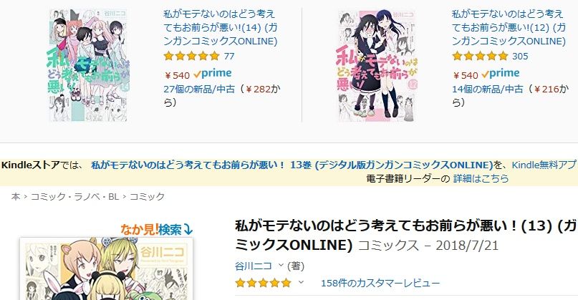View 77 reviews count for volume 14
This screenshot has width=578, height=300.
point(229,57)
